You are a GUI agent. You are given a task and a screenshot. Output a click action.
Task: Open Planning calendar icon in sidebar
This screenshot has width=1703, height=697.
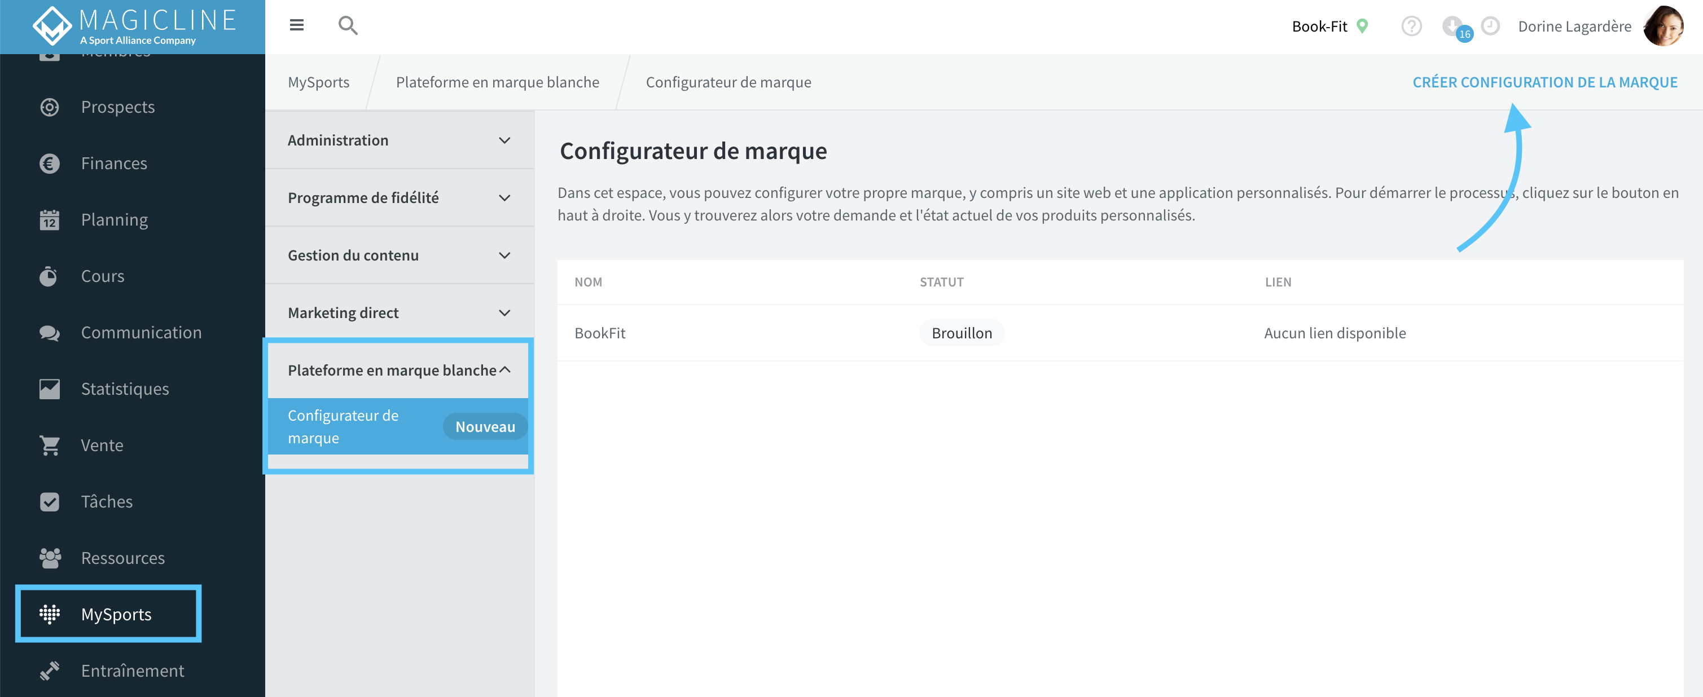point(50,219)
